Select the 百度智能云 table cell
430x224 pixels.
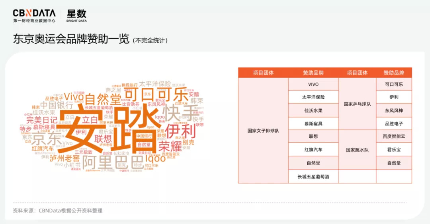point(394,137)
